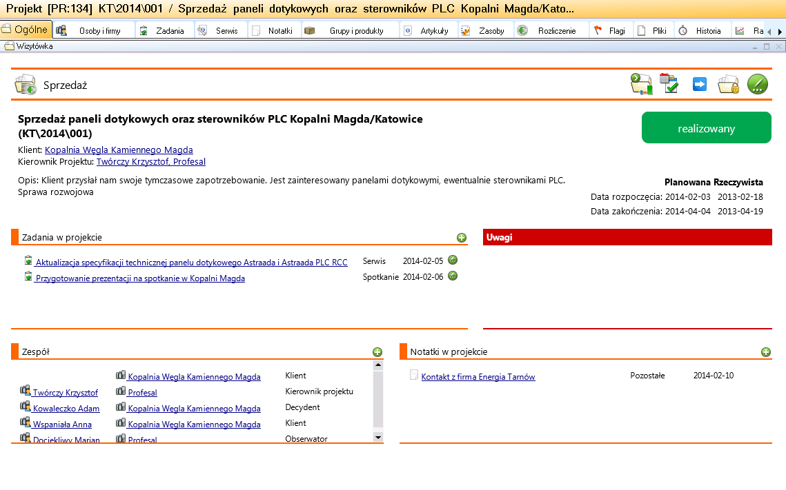Open the Osoby i firmy tab
Screen dimensions: 786x490
(x=94, y=30)
